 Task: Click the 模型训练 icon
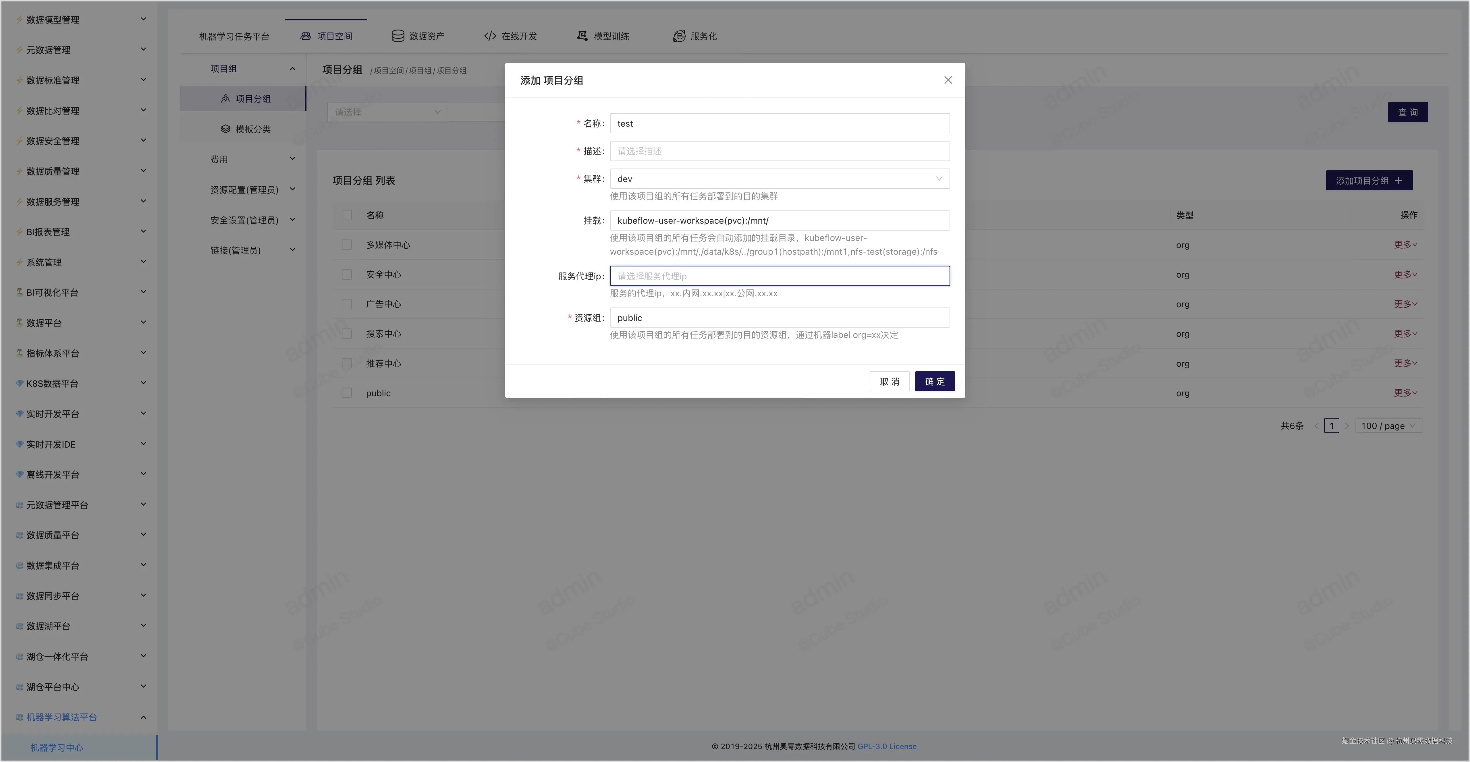point(582,36)
